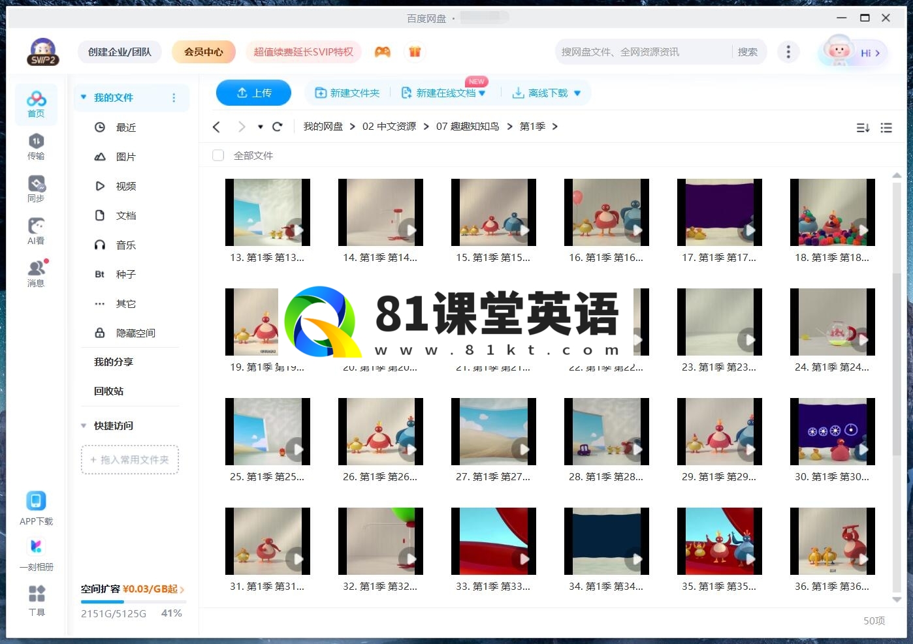Open the three-dot more menu beside search
913x644 pixels.
[x=788, y=52]
